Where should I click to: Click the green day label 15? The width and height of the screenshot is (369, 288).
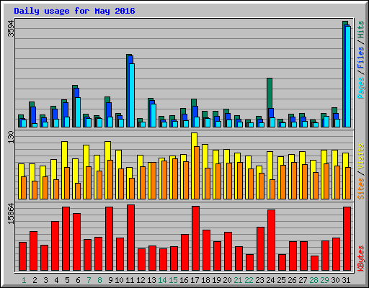[x=173, y=280]
